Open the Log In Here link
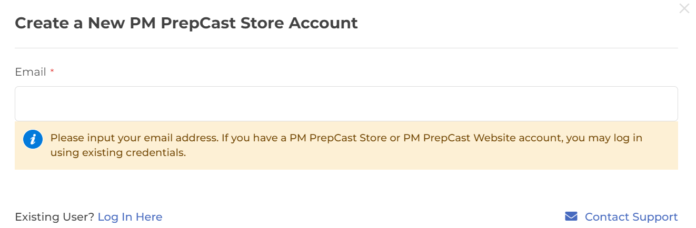Viewport: 696px width, 228px height. [130, 217]
